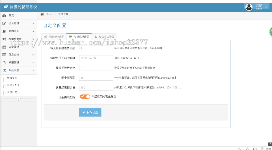272x150 pixels.
Task: Click the speaker icon in status bar
Action: [255, 148]
